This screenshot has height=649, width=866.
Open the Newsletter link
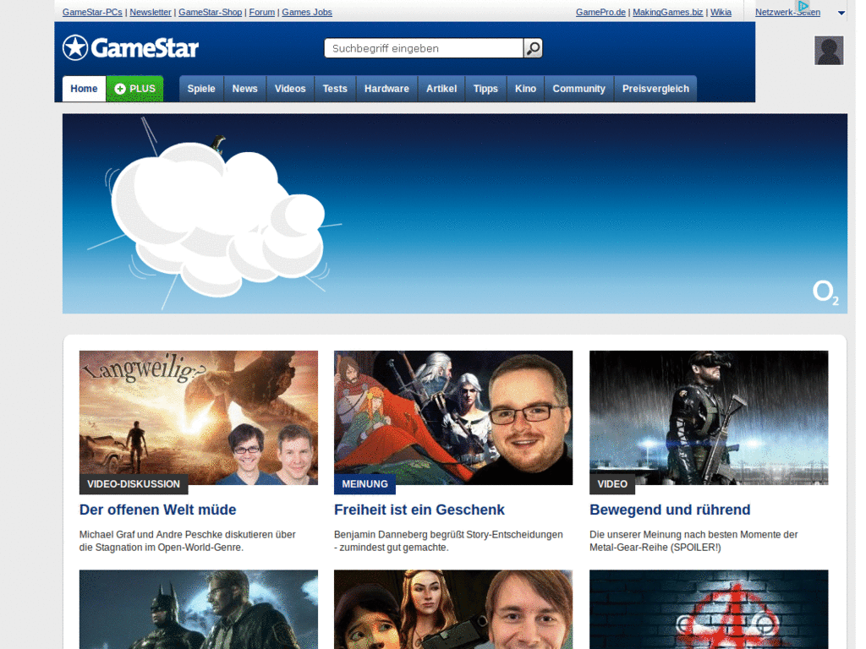click(x=150, y=12)
